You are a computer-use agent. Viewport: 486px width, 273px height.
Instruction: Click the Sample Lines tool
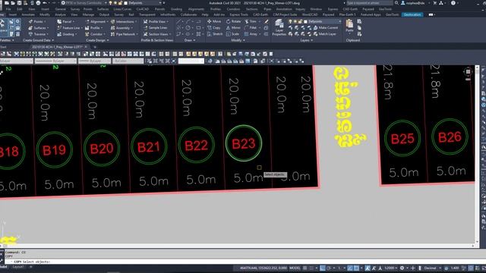tap(155, 27)
